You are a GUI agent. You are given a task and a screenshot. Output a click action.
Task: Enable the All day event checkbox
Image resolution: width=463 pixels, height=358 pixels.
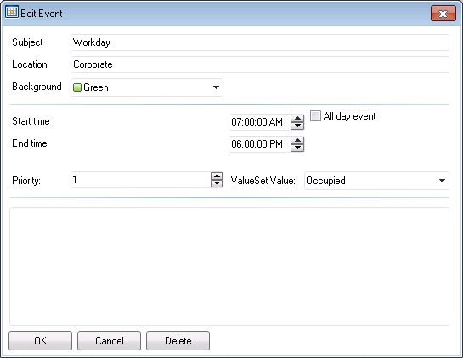[x=315, y=115]
